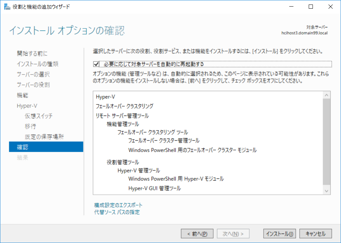The height and width of the screenshot is (243, 341).
Task: Click the wizard icon in title bar
Action: [7, 7]
